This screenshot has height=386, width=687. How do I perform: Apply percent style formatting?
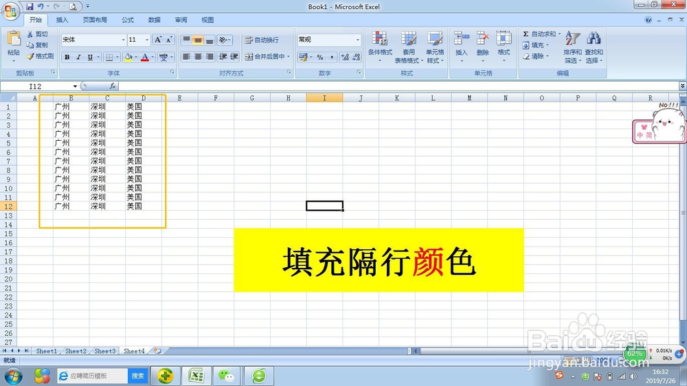pos(320,57)
